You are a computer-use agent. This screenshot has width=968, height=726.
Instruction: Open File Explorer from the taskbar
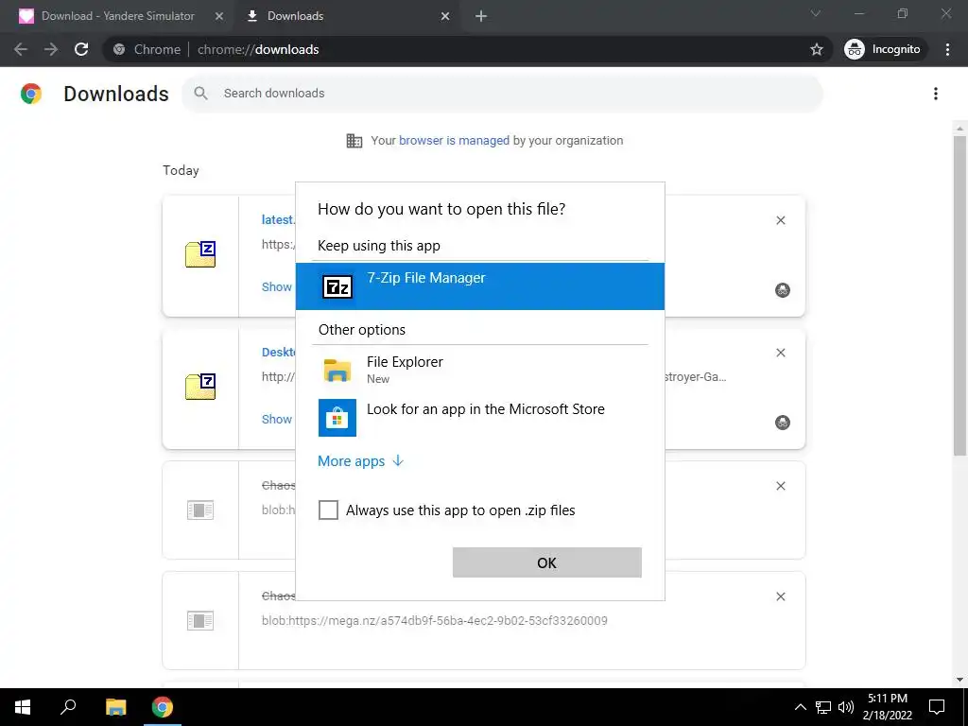click(x=115, y=707)
